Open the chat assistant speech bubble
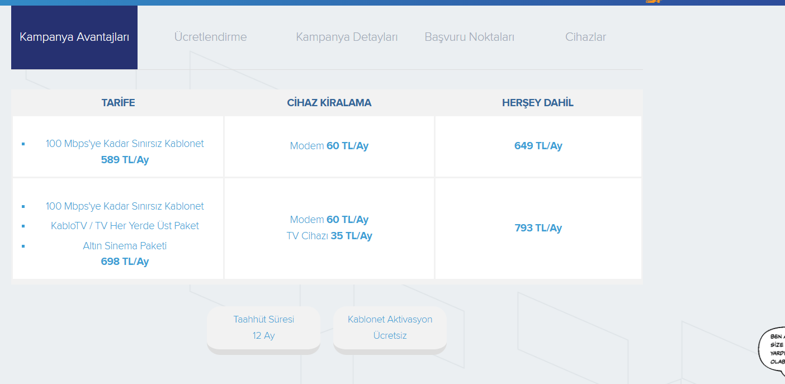The width and height of the screenshot is (785, 384). pyautogui.click(x=773, y=349)
